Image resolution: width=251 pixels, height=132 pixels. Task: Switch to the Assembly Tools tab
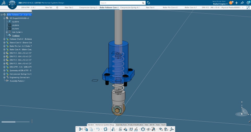[121, 125]
